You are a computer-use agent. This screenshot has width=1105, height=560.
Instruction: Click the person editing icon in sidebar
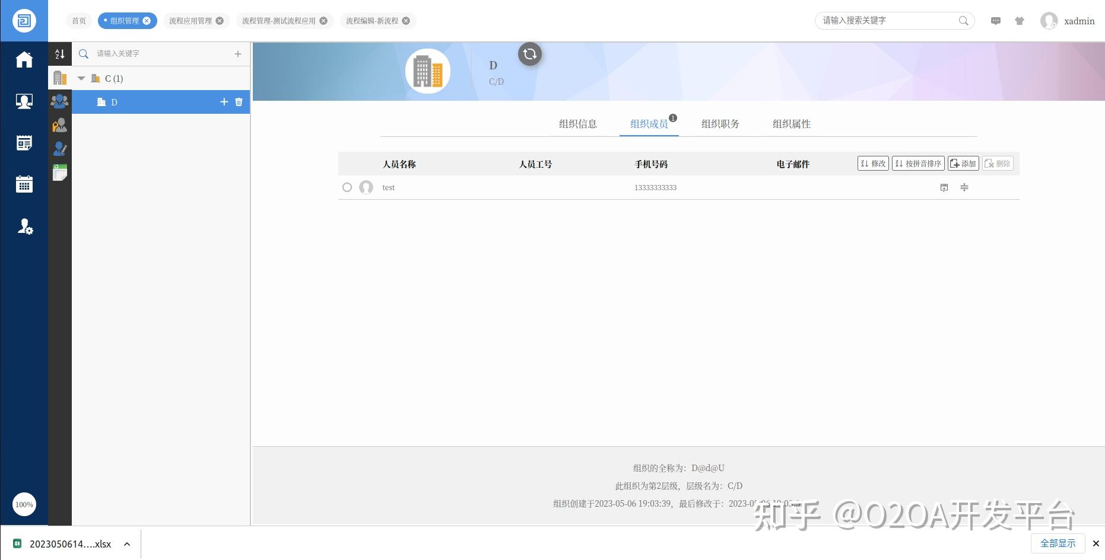point(59,149)
